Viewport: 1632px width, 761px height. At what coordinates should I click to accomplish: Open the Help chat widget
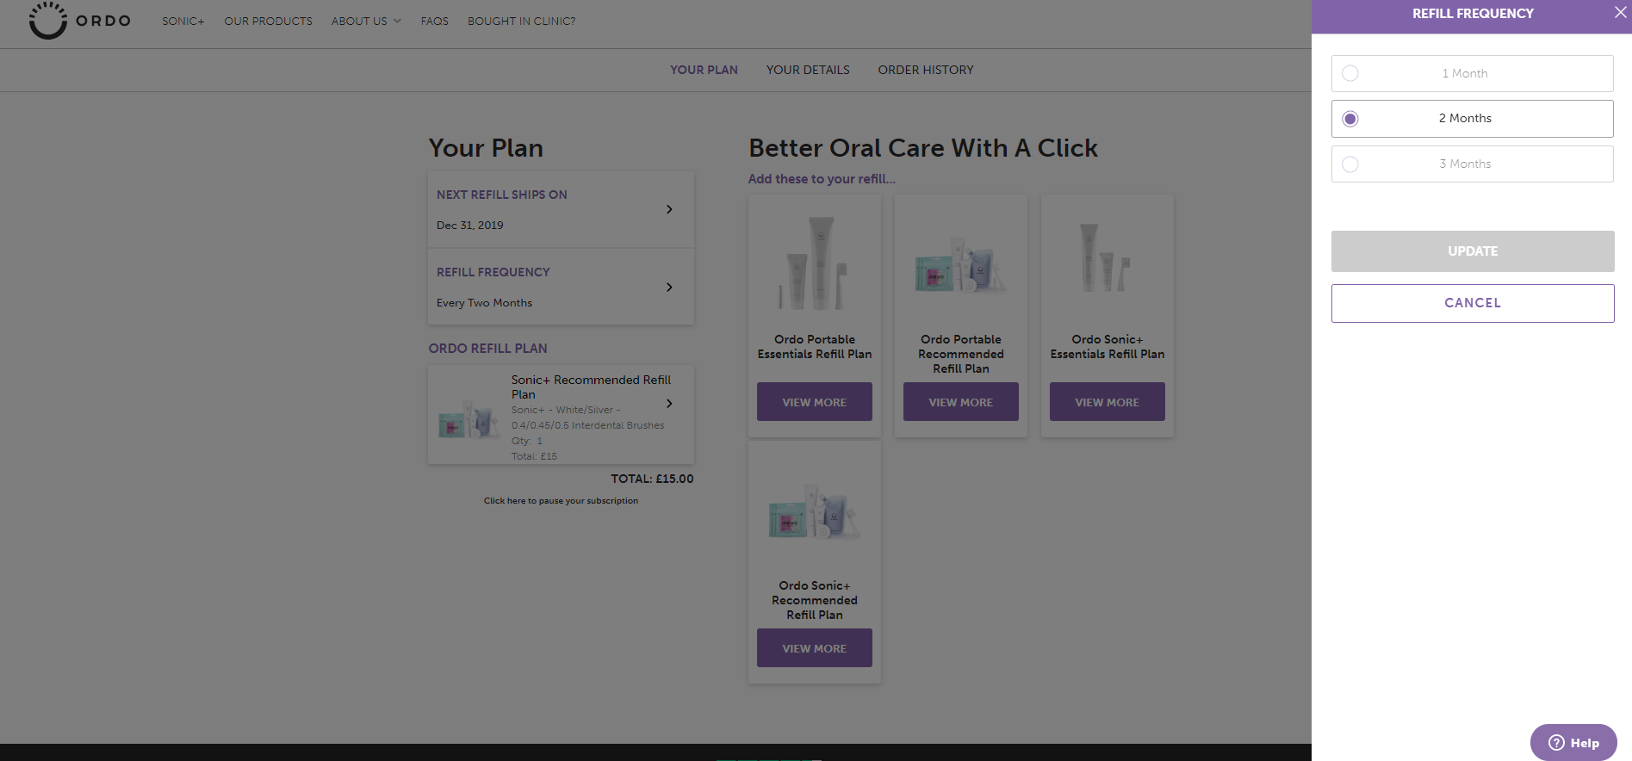tap(1573, 742)
